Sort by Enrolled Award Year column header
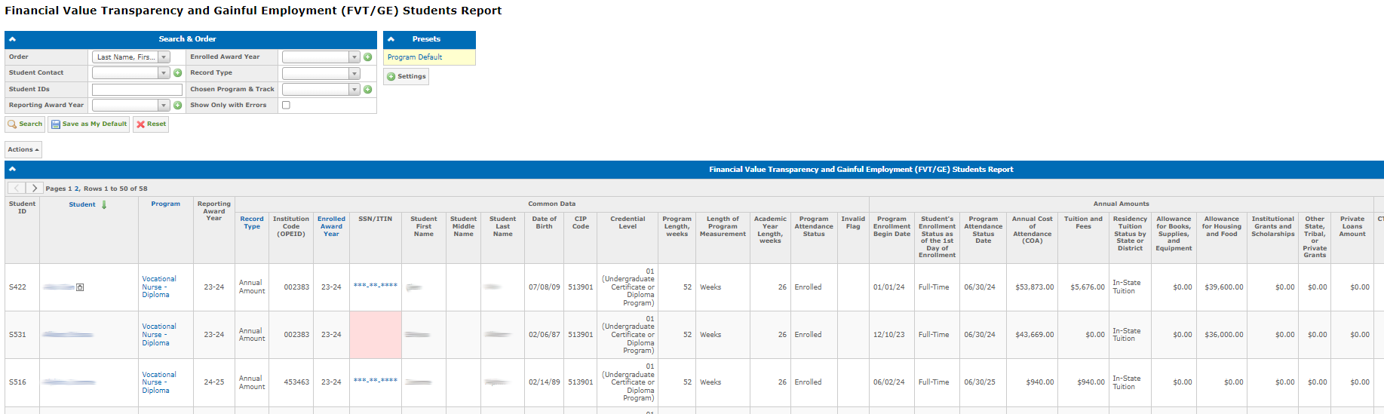 pyautogui.click(x=331, y=227)
